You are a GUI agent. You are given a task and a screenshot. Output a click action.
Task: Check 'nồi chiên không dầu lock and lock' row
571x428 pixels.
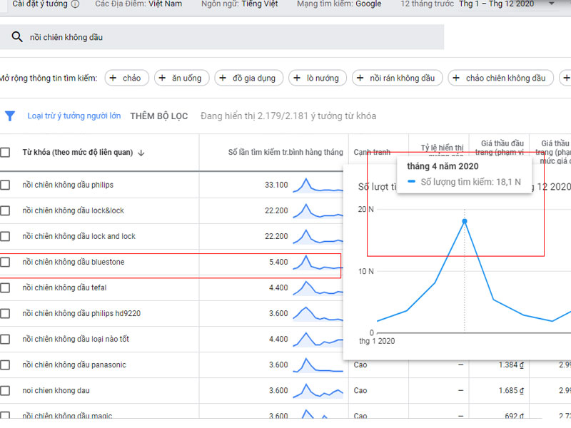5,236
